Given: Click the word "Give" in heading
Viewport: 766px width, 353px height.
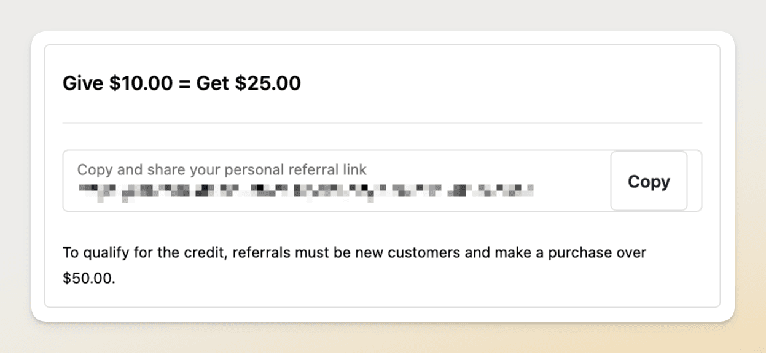Looking at the screenshot, I should tap(83, 83).
